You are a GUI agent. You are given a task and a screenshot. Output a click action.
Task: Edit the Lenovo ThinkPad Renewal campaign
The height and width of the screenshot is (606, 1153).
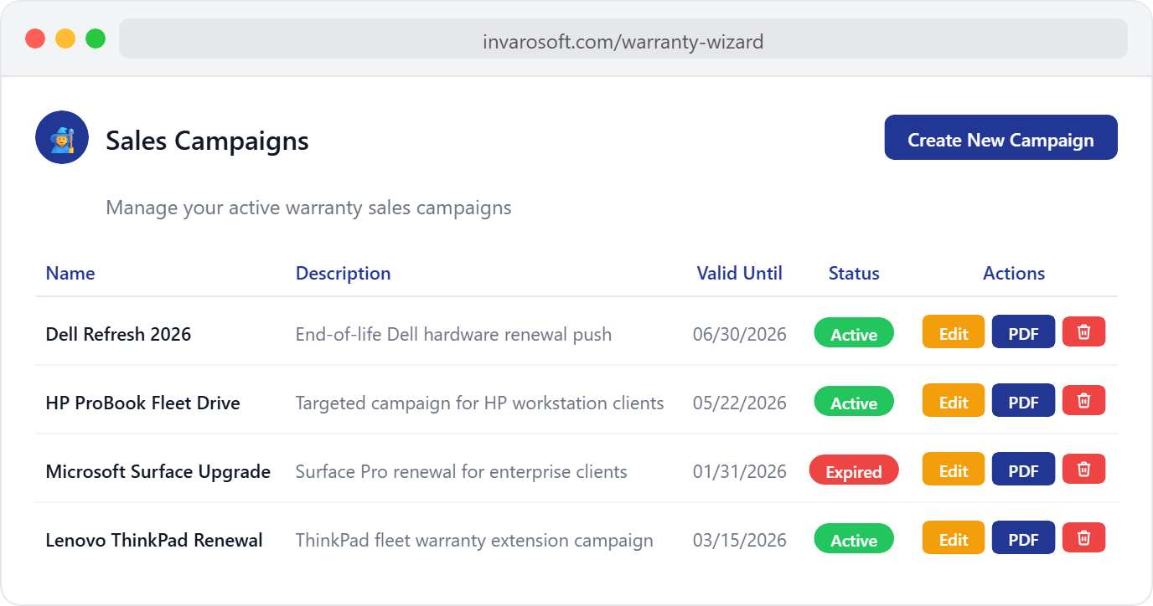(954, 537)
